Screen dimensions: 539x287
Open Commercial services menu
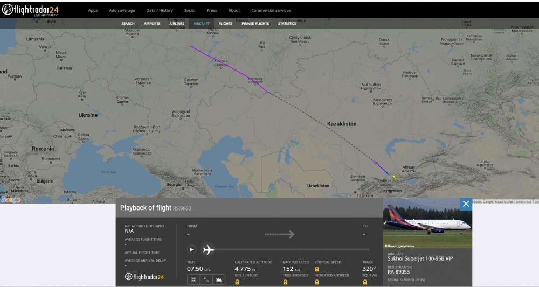click(x=271, y=10)
